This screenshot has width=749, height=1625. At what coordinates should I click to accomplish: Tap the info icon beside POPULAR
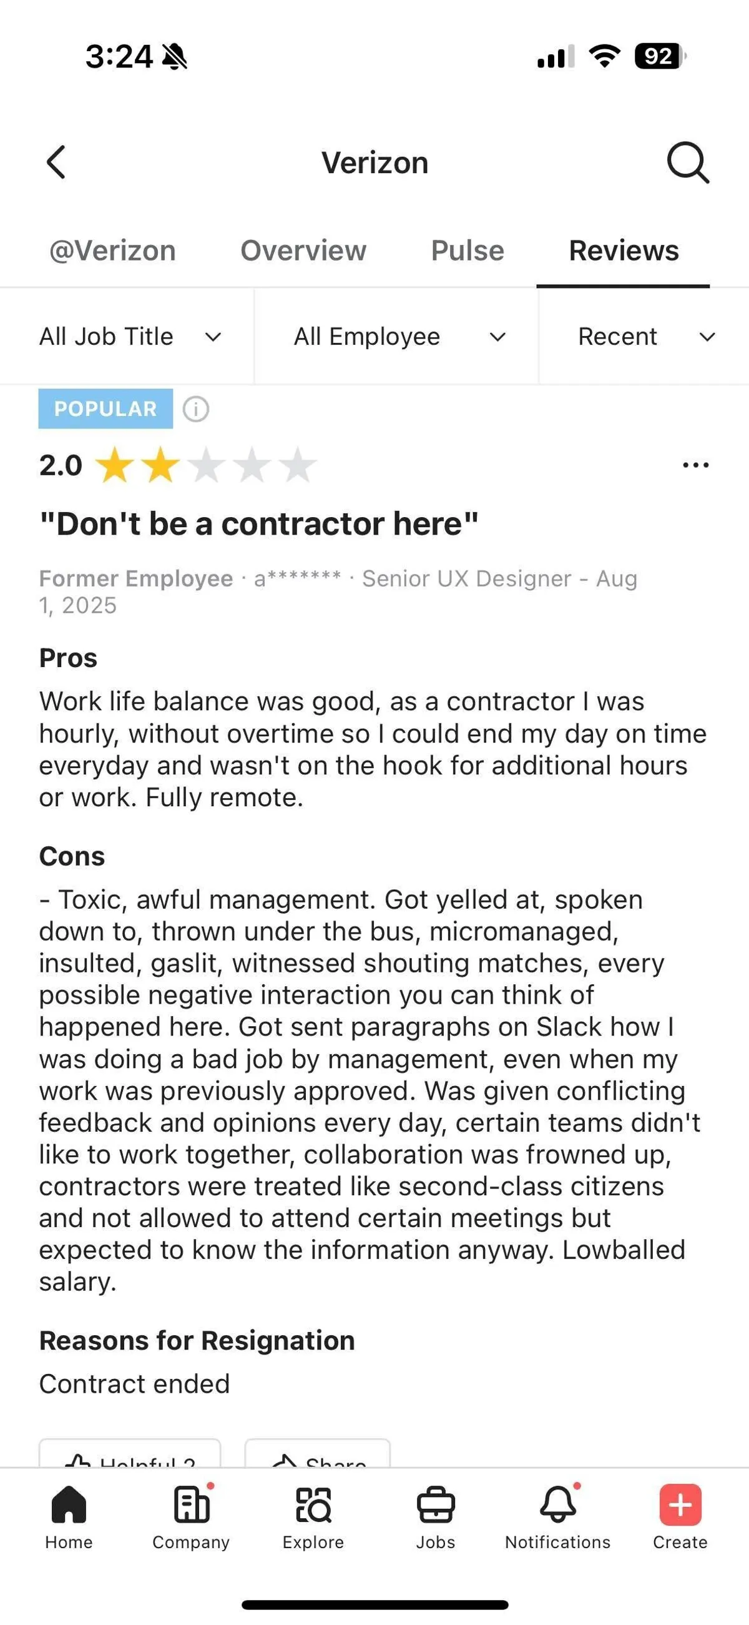coord(195,410)
